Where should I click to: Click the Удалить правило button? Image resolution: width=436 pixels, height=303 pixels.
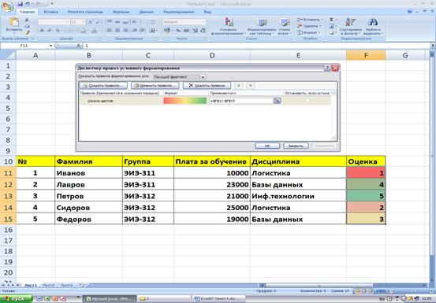tap(207, 86)
